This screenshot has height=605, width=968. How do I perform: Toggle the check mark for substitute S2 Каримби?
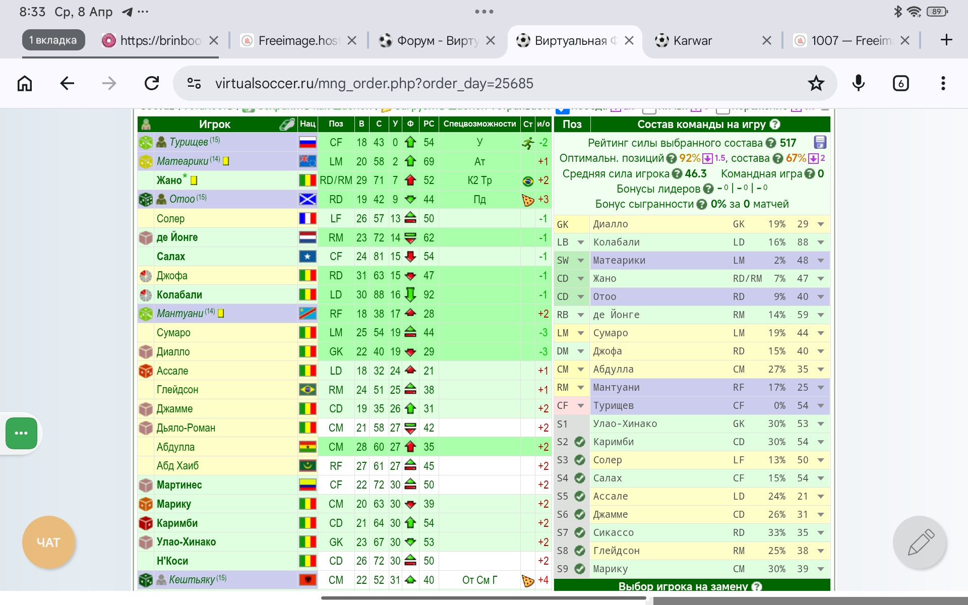(580, 442)
